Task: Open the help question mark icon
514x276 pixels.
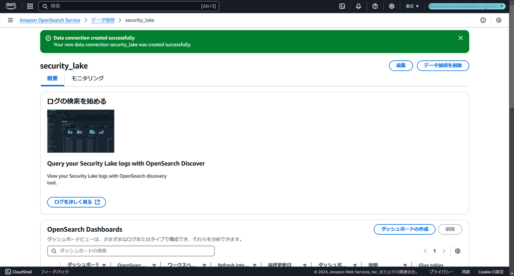Action: pos(375,6)
